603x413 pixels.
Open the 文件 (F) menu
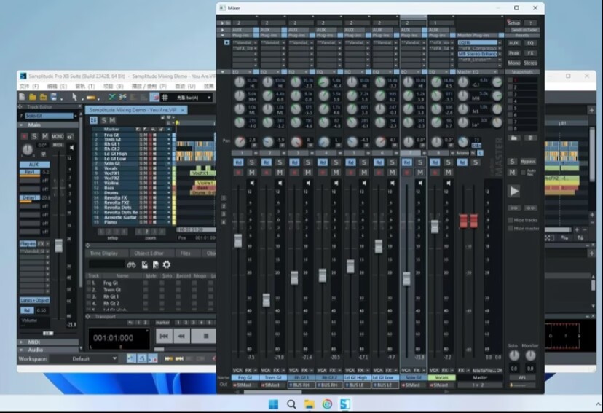tap(29, 86)
